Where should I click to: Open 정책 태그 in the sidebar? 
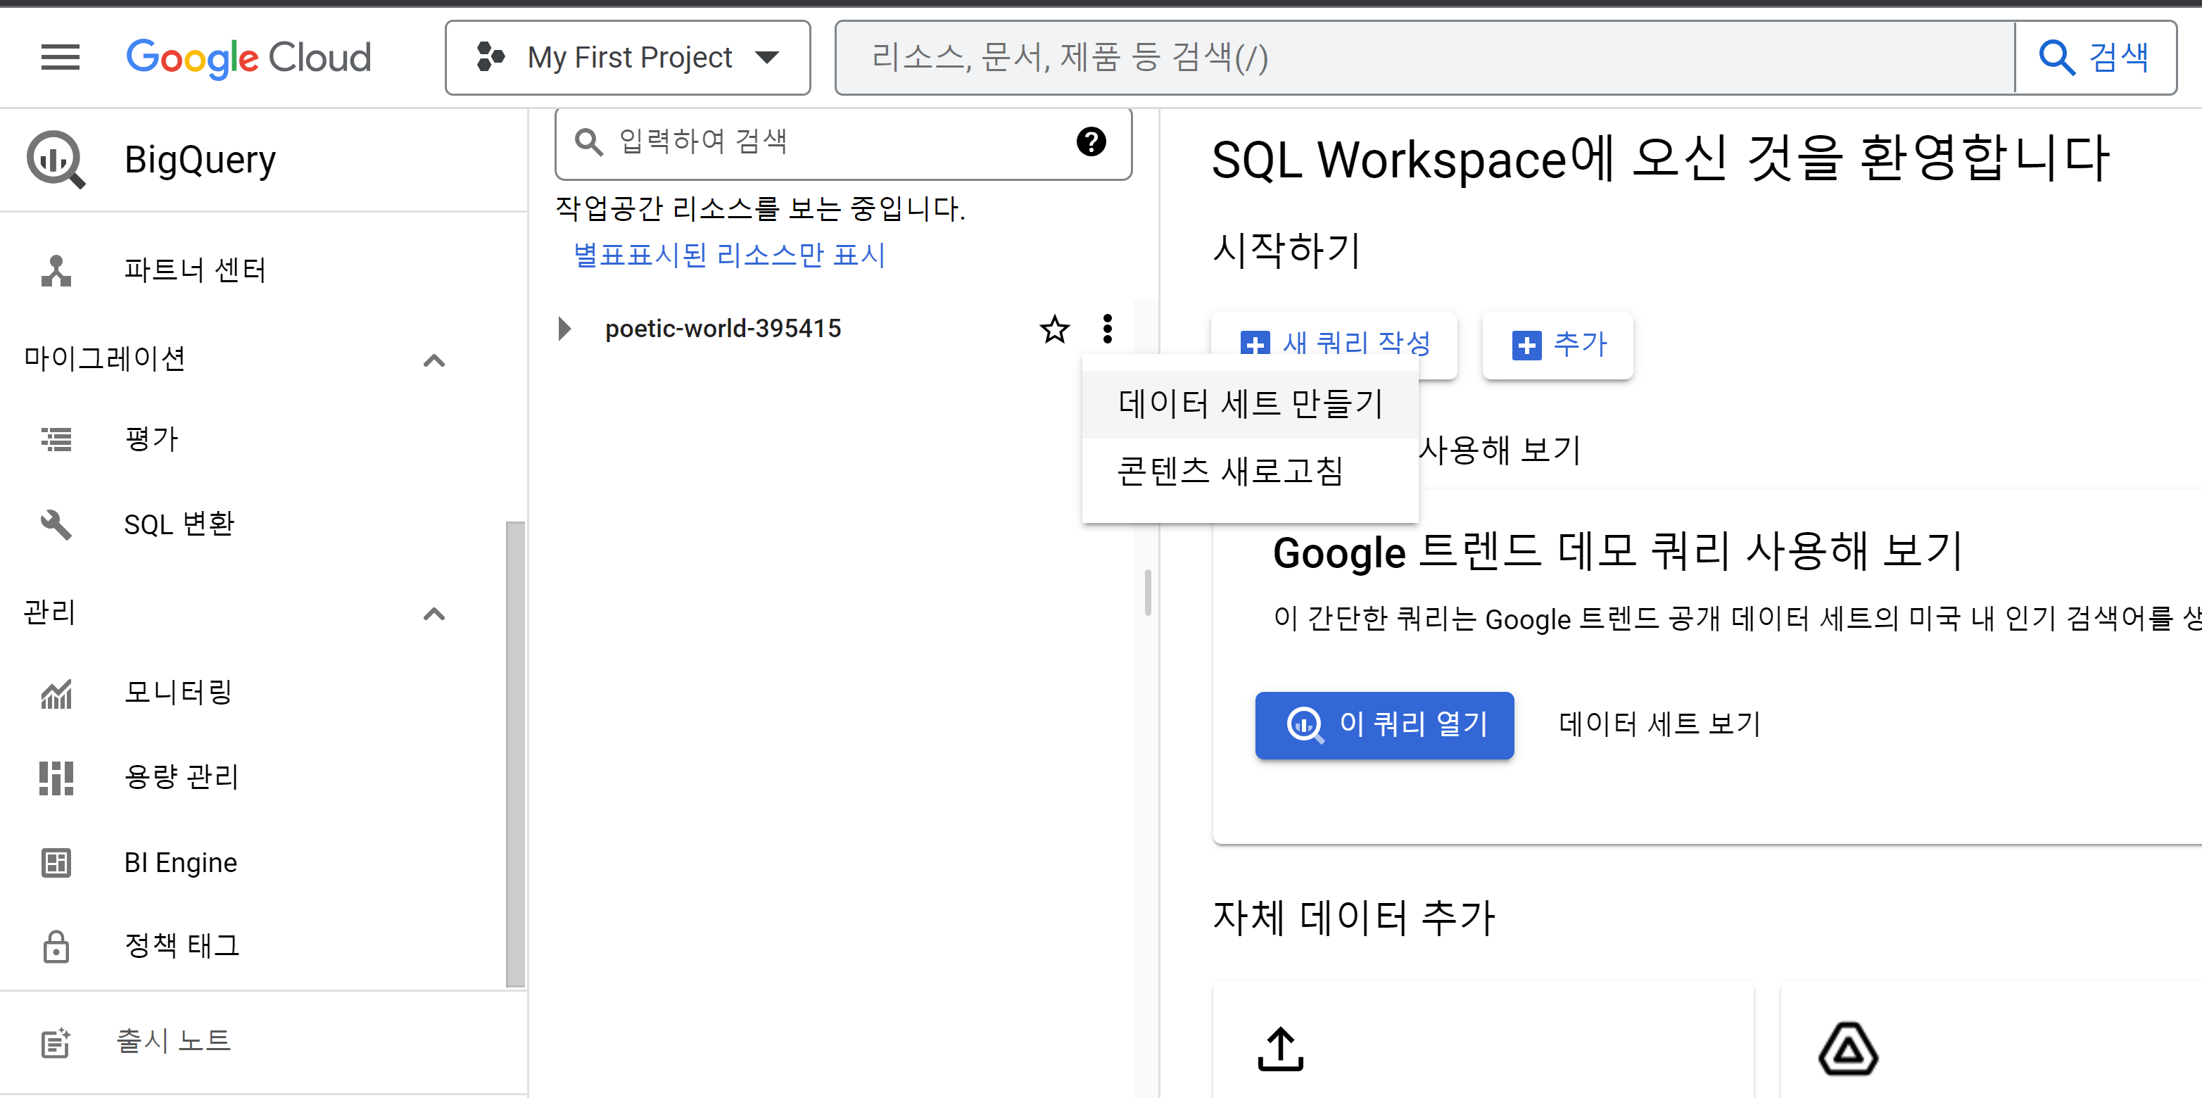[x=182, y=946]
